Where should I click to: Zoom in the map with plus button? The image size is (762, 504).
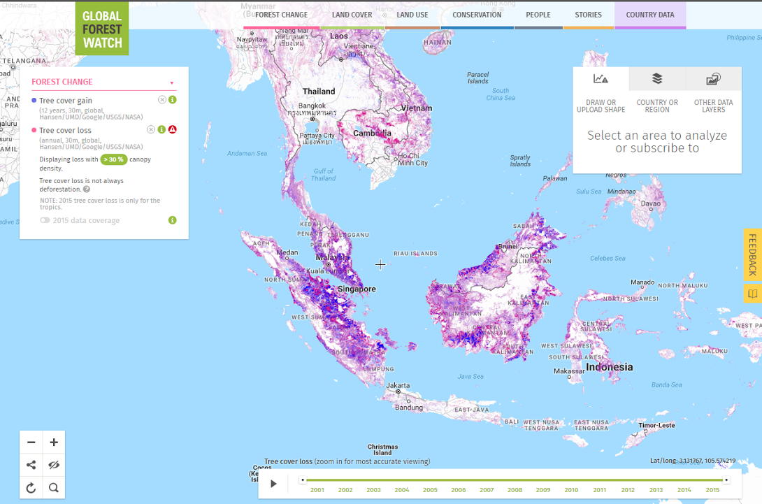coord(54,442)
